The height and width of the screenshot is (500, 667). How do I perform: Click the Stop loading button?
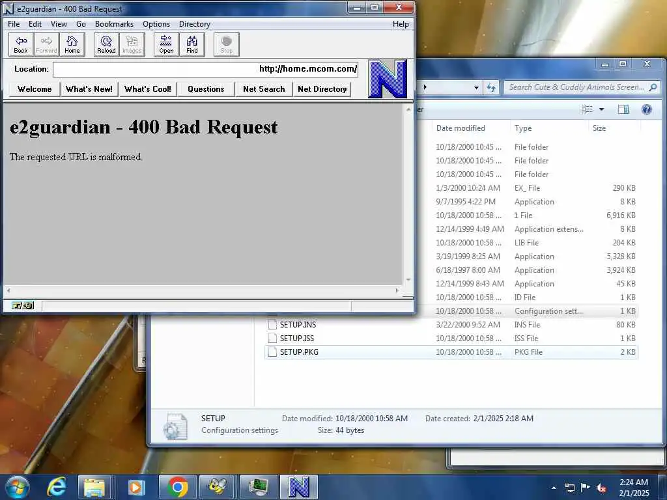pyautogui.click(x=226, y=45)
